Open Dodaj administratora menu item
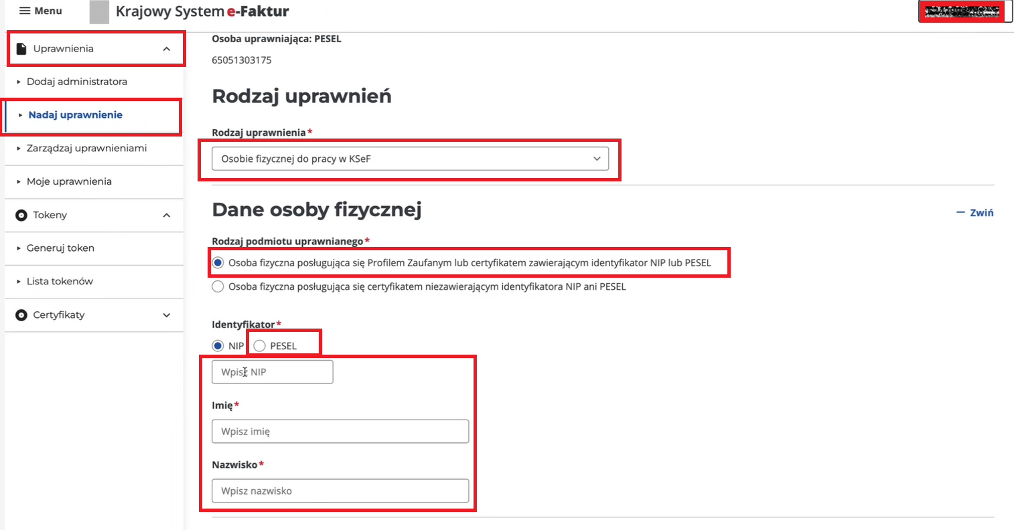 (76, 82)
